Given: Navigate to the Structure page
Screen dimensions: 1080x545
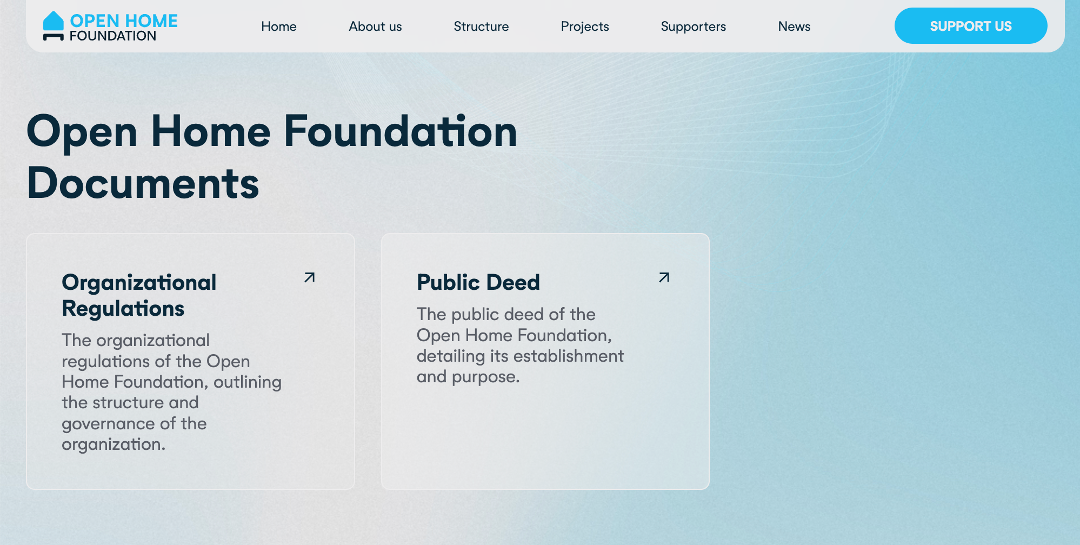Looking at the screenshot, I should coord(481,26).
